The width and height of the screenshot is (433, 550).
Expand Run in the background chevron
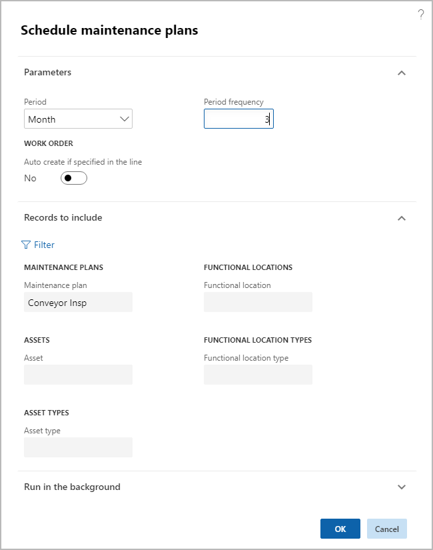coord(401,487)
